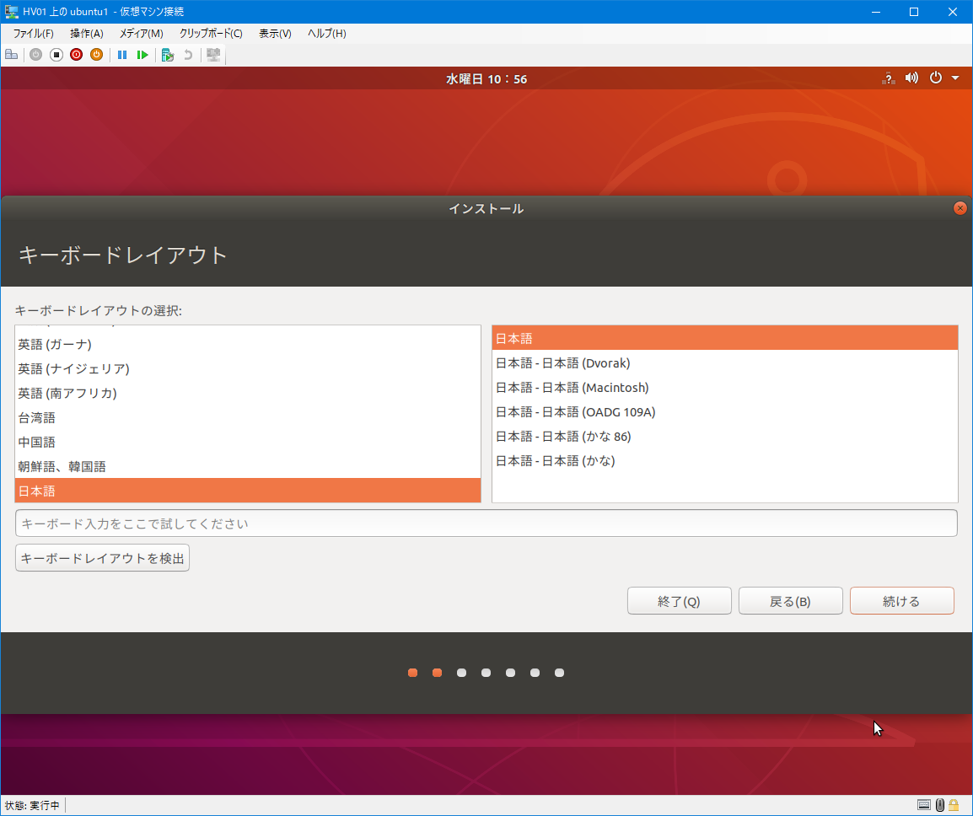Click the black square Turn Off icon
This screenshot has height=816, width=973.
pos(56,55)
